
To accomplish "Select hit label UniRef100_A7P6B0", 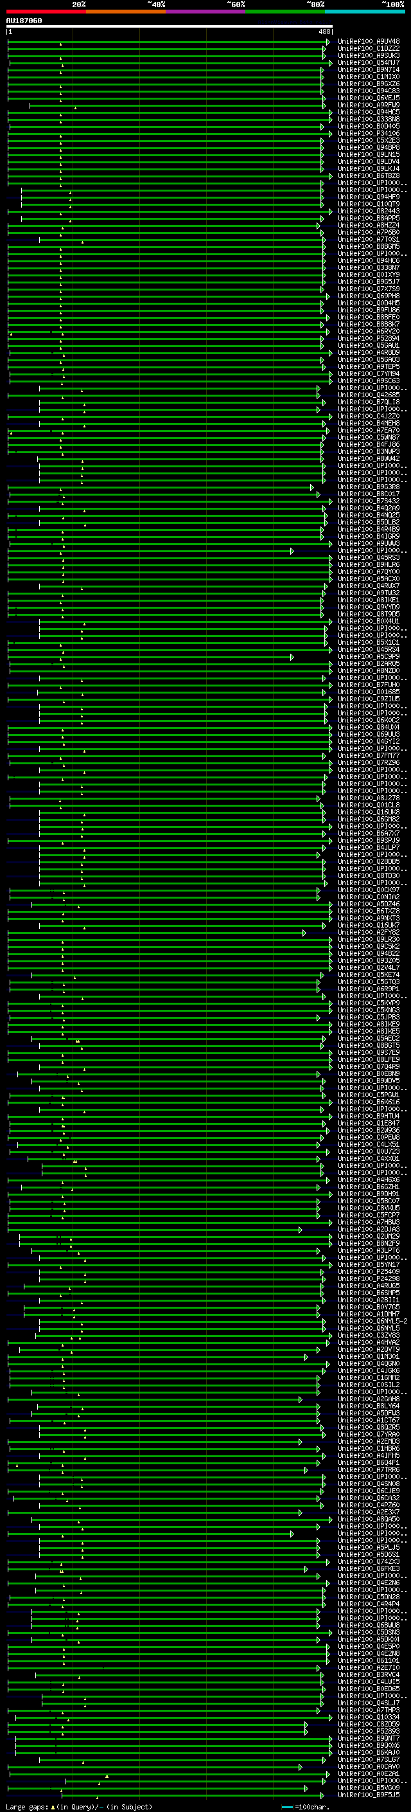I will (369, 232).
